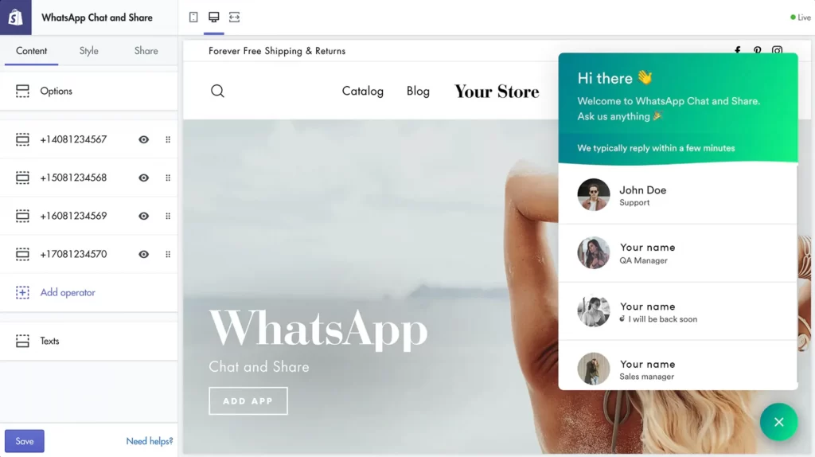Click the Shopify logo icon
815x457 pixels.
[16, 18]
